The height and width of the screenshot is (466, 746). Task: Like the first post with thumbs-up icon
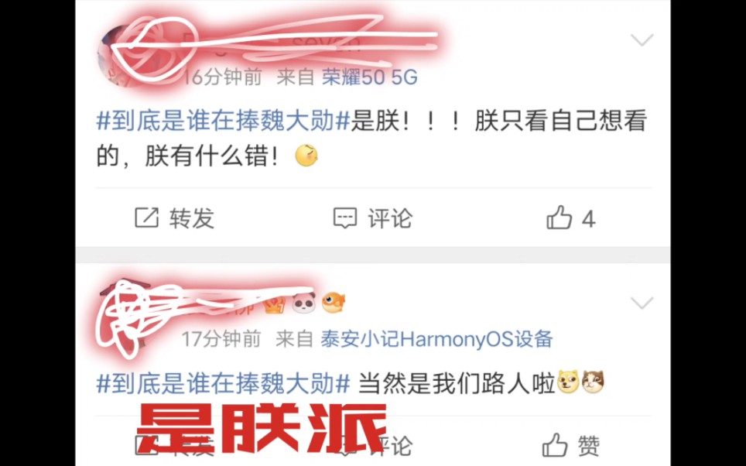[559, 218]
